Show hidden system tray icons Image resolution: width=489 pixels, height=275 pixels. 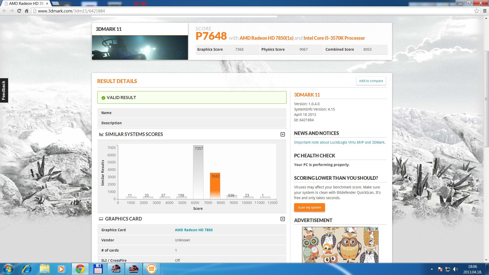pos(432,269)
